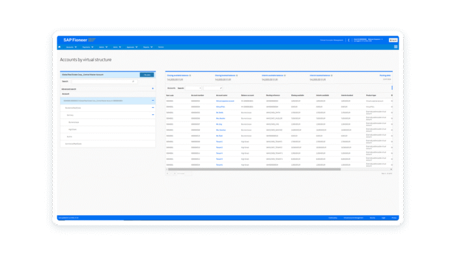456x256 pixels.
Task: Collapse the Central Master Account tree row
Action: [153, 101]
